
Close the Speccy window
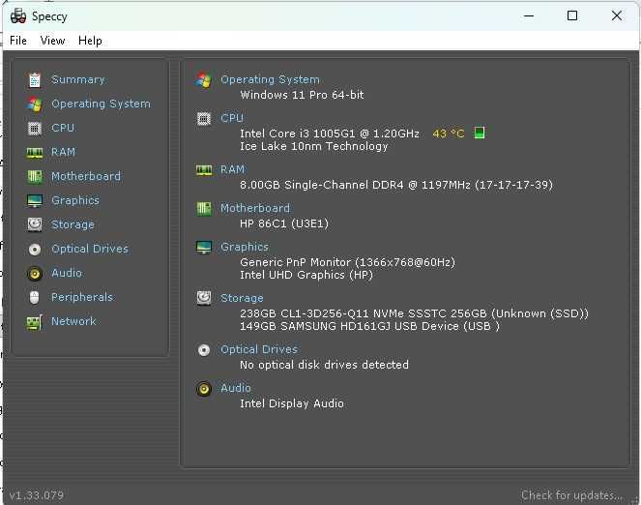pyautogui.click(x=617, y=15)
